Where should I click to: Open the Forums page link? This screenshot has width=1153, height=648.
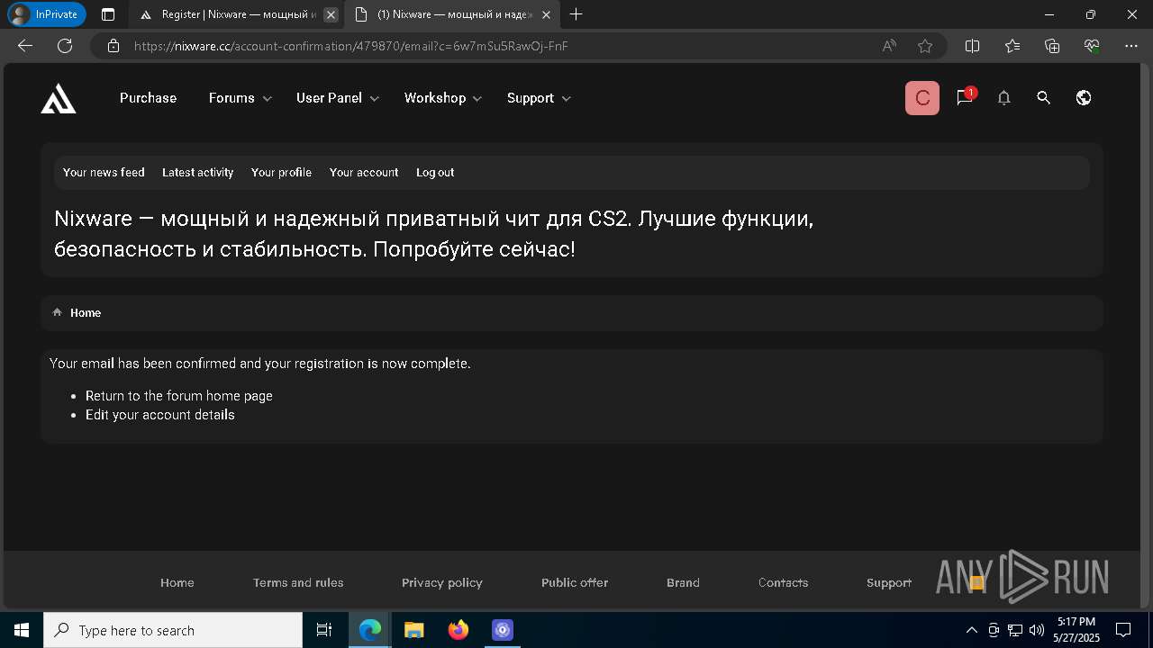(x=232, y=98)
